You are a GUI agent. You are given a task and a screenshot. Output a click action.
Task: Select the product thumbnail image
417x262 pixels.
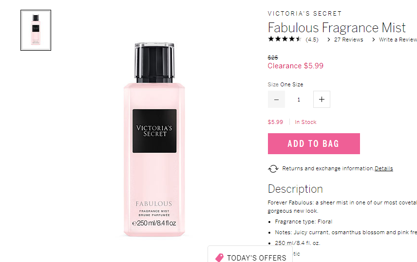click(x=36, y=30)
